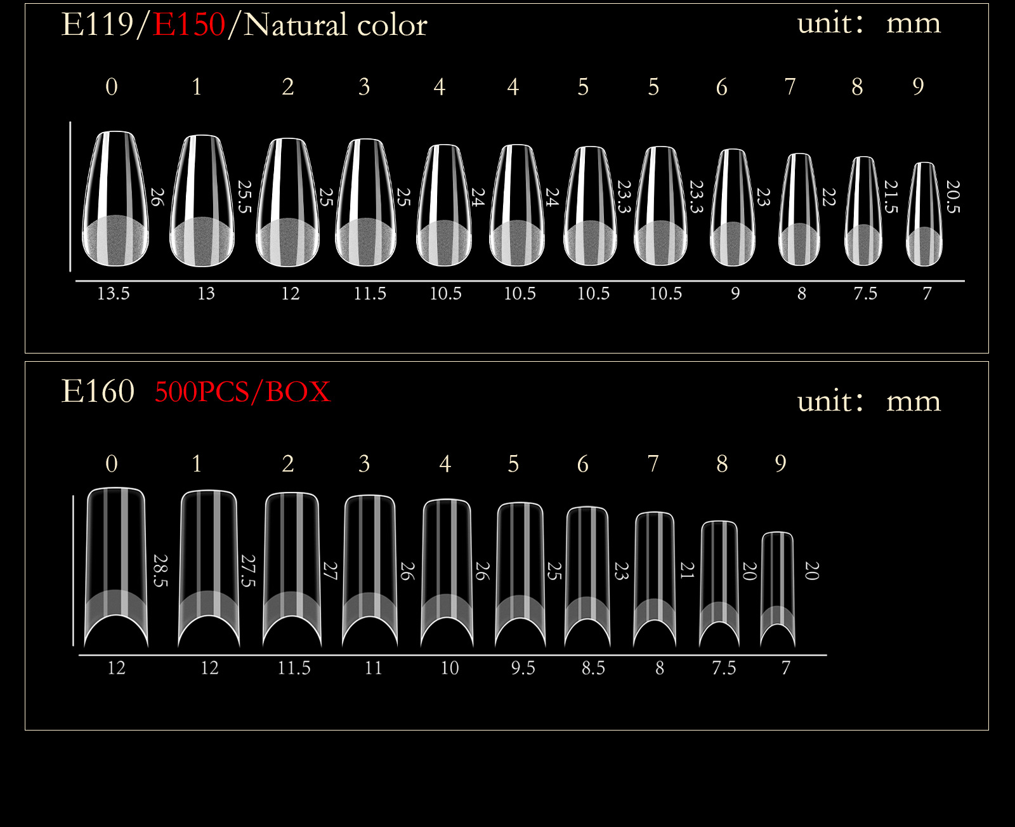Select the size 4 square tip in the E160 chart

pyautogui.click(x=447, y=573)
